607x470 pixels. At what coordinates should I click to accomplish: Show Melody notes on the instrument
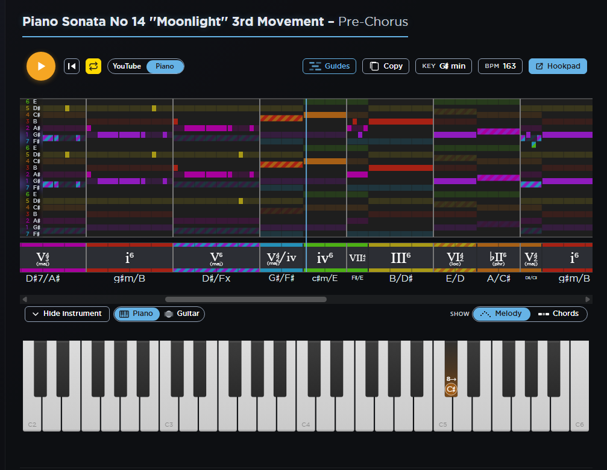(x=502, y=314)
